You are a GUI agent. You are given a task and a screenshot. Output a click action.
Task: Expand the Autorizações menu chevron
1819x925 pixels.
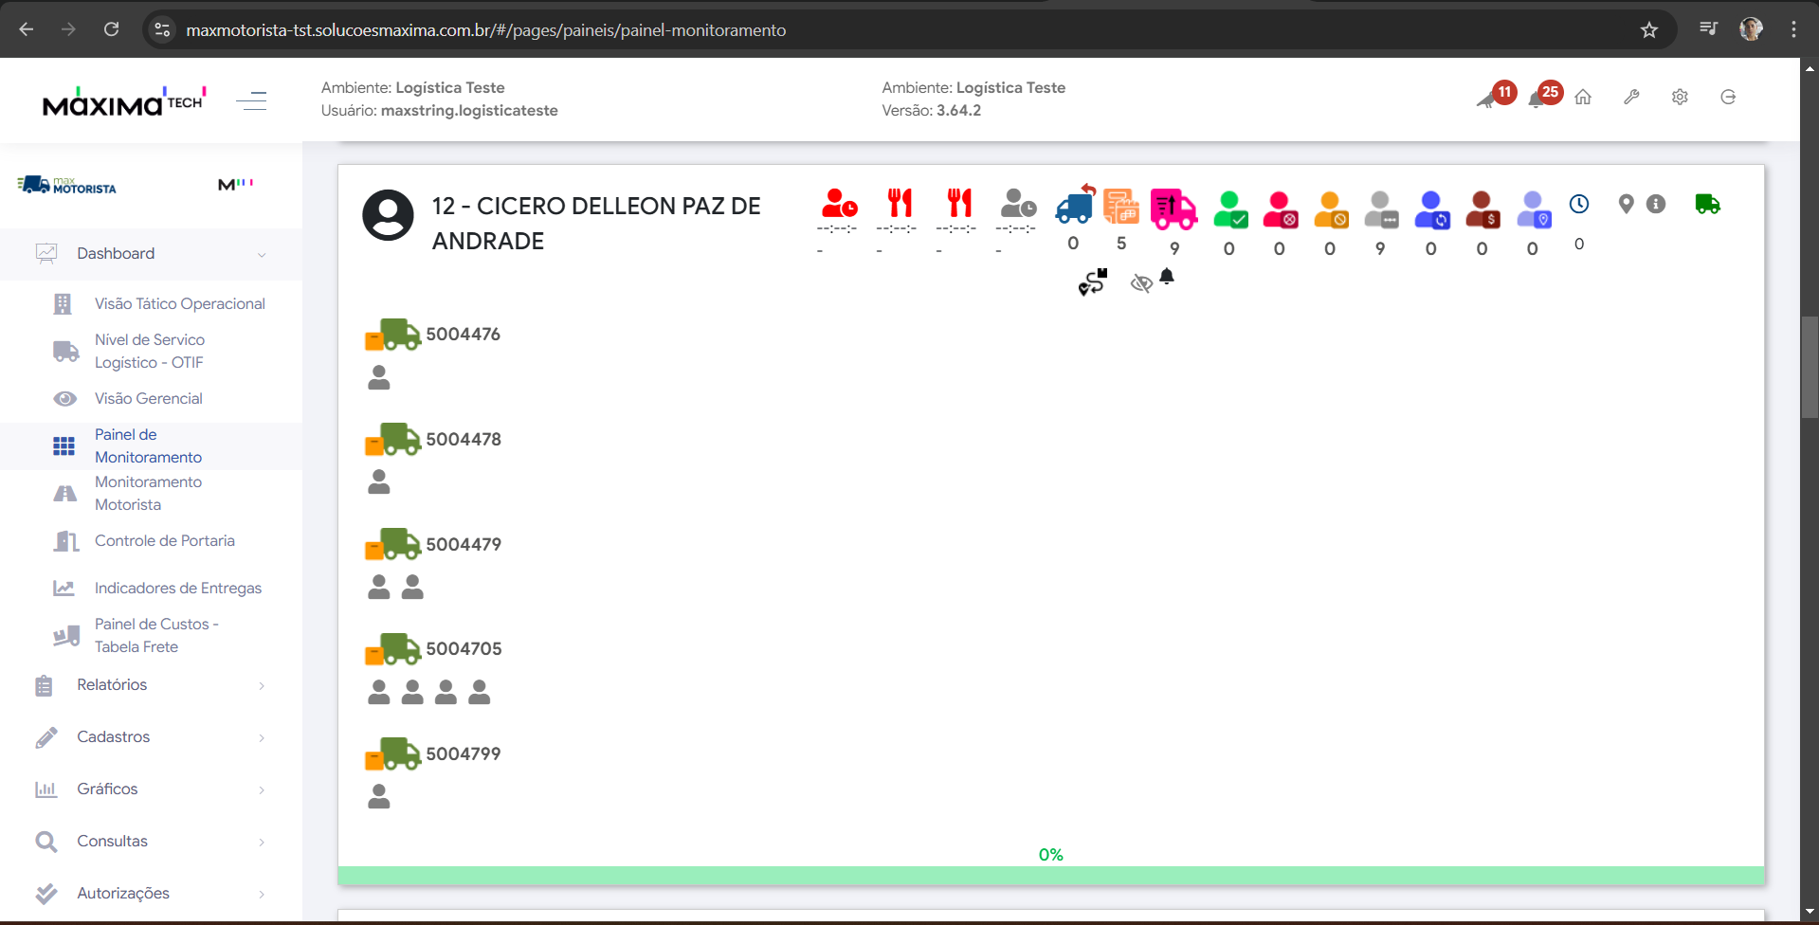pyautogui.click(x=262, y=894)
